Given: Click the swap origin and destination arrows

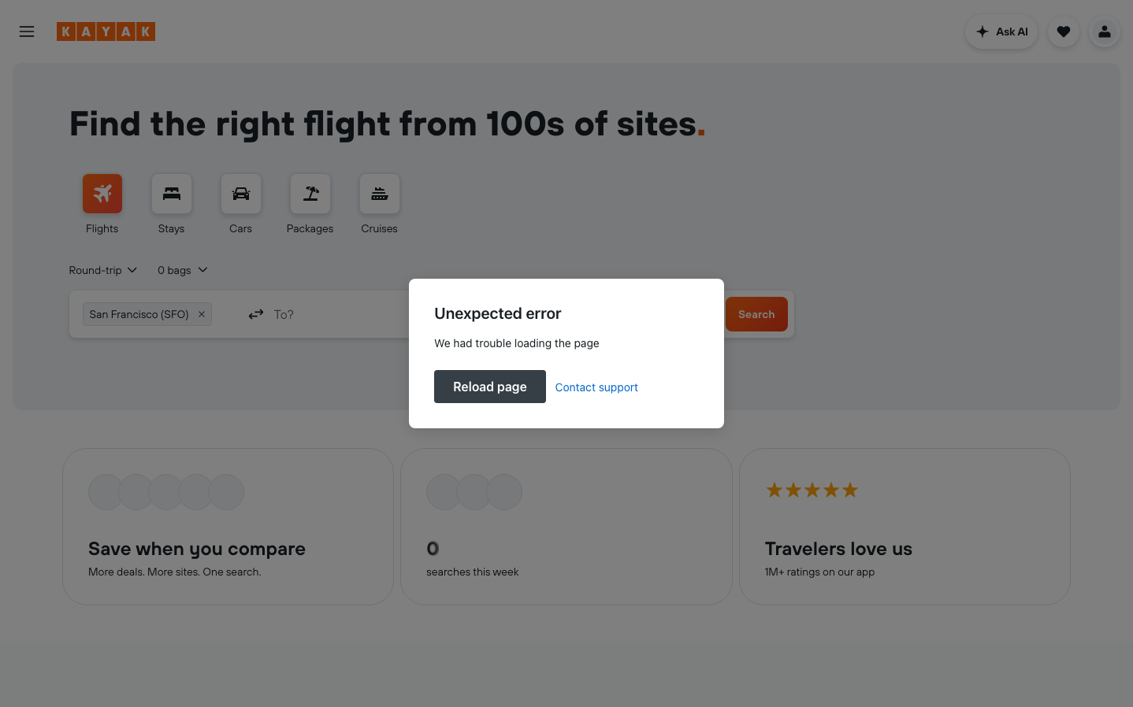Looking at the screenshot, I should [x=255, y=313].
